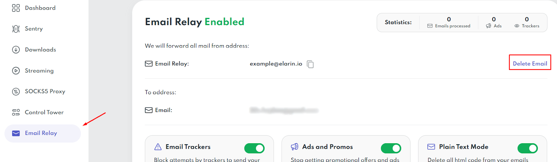The image size is (557, 162).
Task: Click the Downloads arrow icon
Action: 16,50
